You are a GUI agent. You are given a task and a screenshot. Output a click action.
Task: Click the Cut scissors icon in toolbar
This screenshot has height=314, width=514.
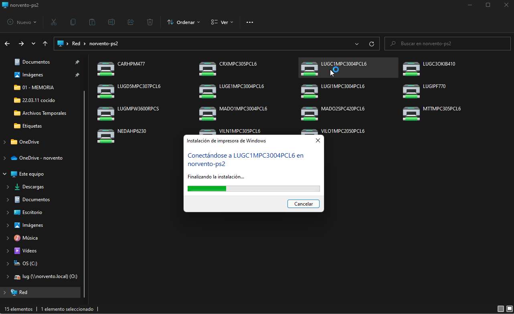54,22
